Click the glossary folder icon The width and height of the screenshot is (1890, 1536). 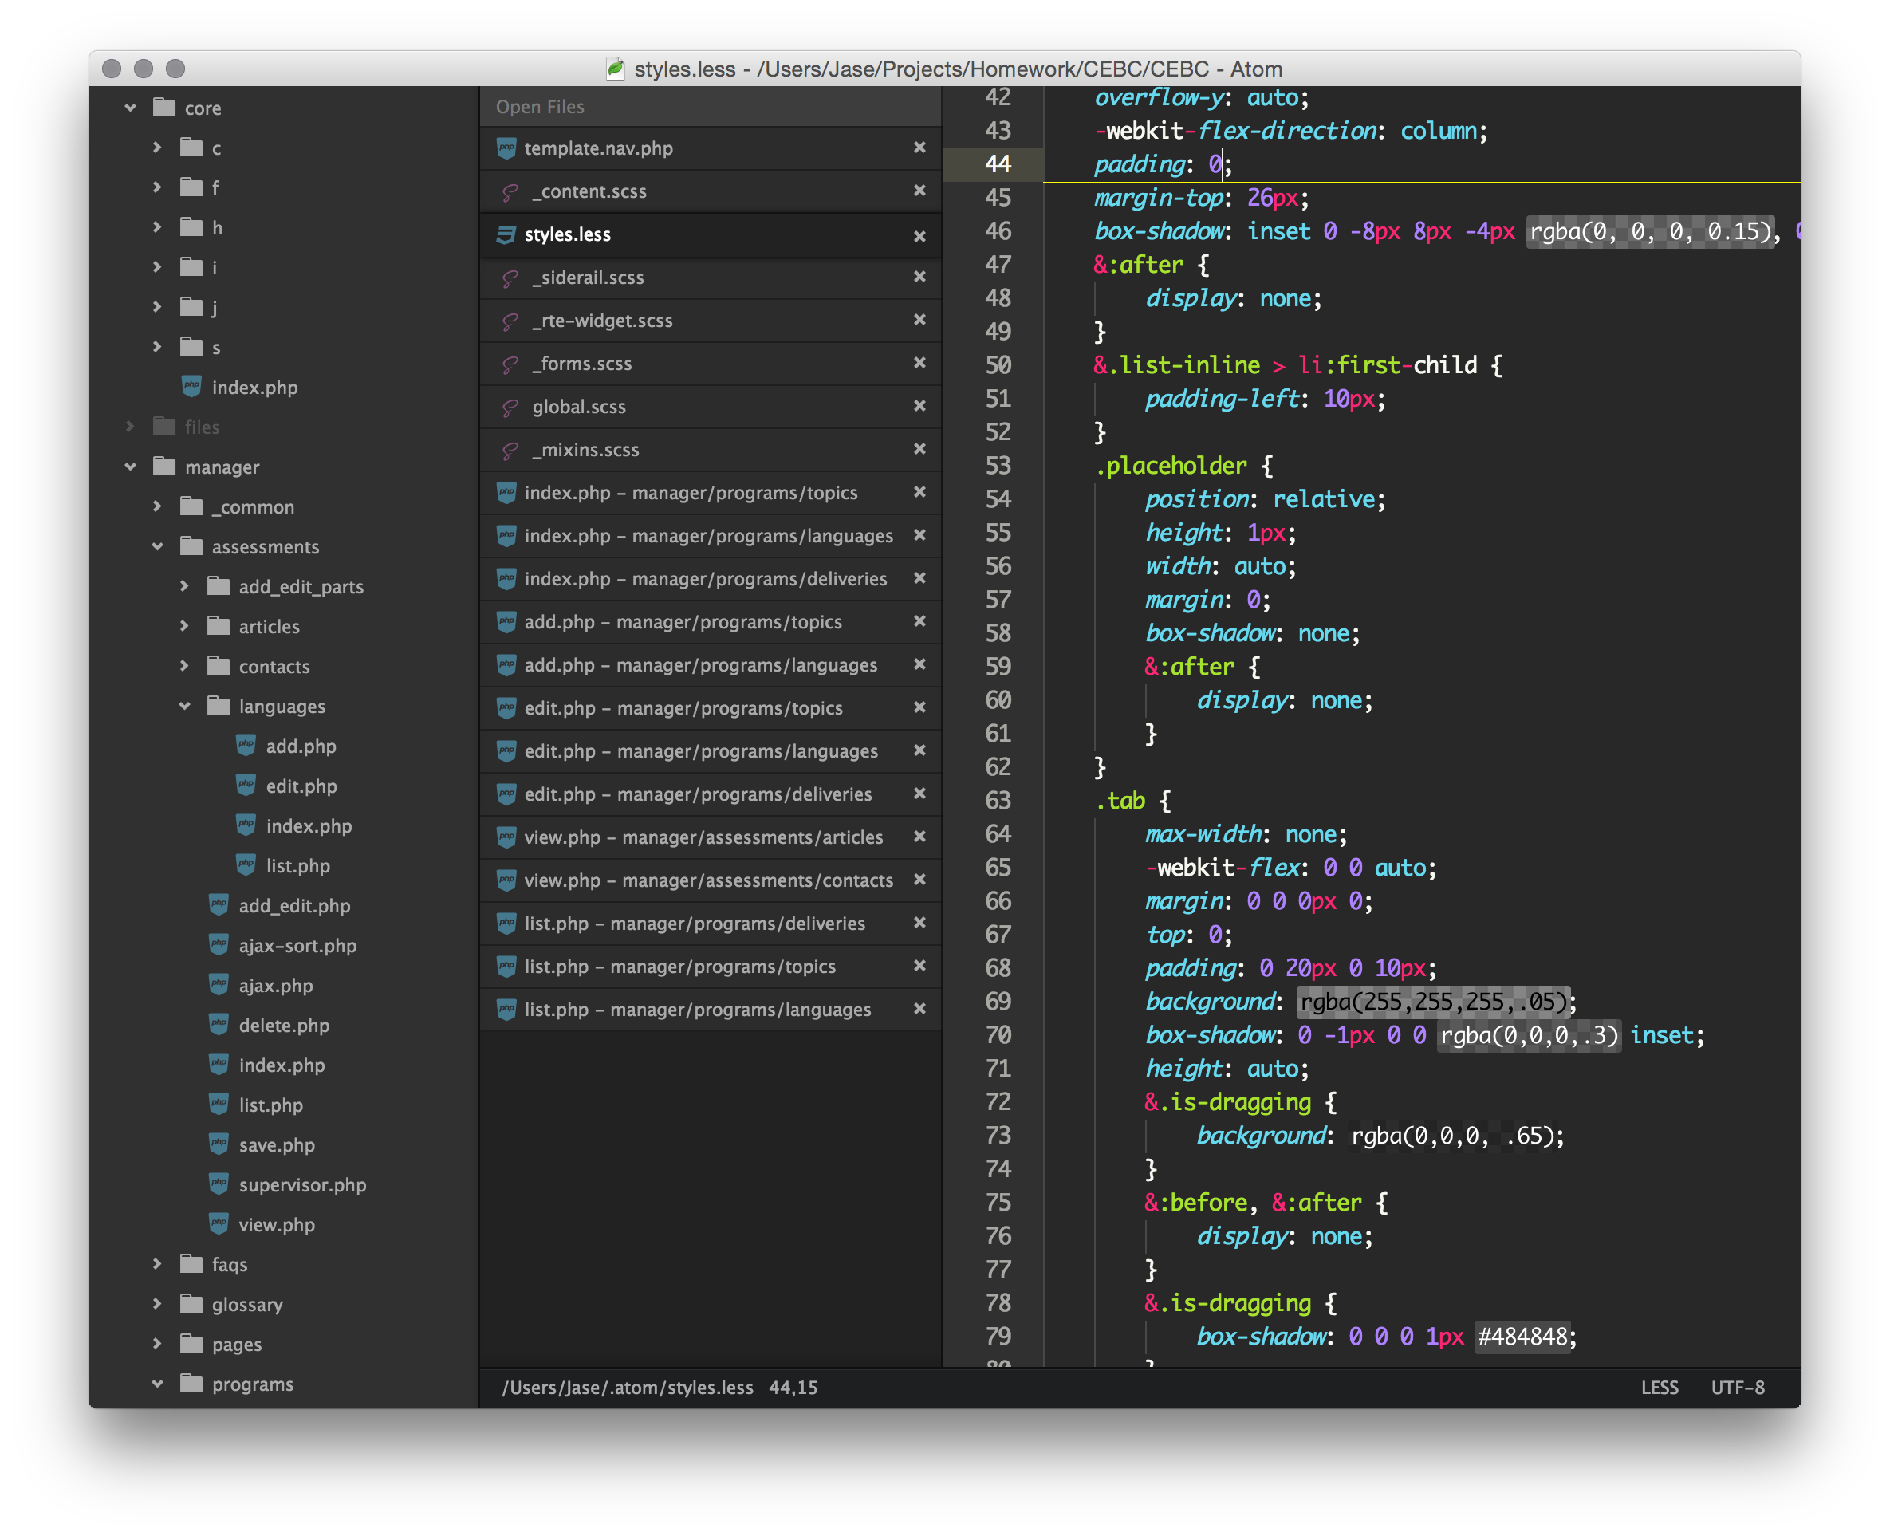(191, 1304)
